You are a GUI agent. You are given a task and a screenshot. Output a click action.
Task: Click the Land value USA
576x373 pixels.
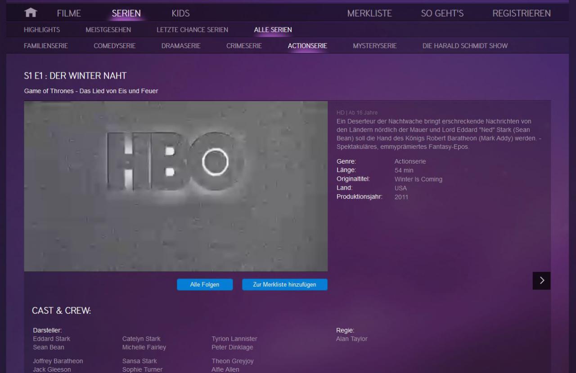pyautogui.click(x=400, y=188)
